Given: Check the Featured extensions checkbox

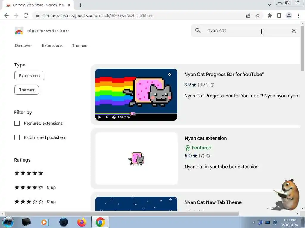Looking at the screenshot, I should (17, 123).
